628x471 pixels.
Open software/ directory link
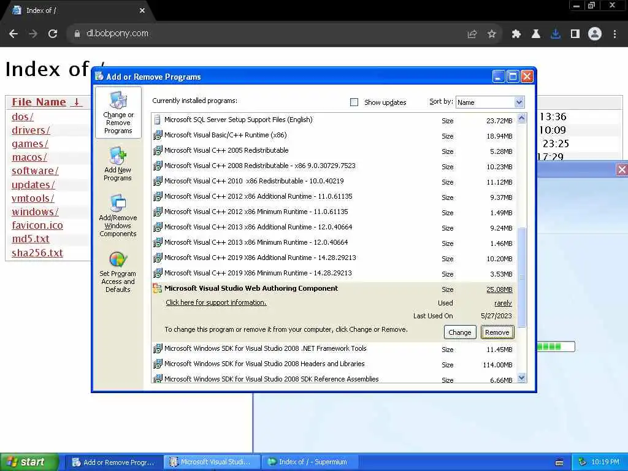[35, 170]
